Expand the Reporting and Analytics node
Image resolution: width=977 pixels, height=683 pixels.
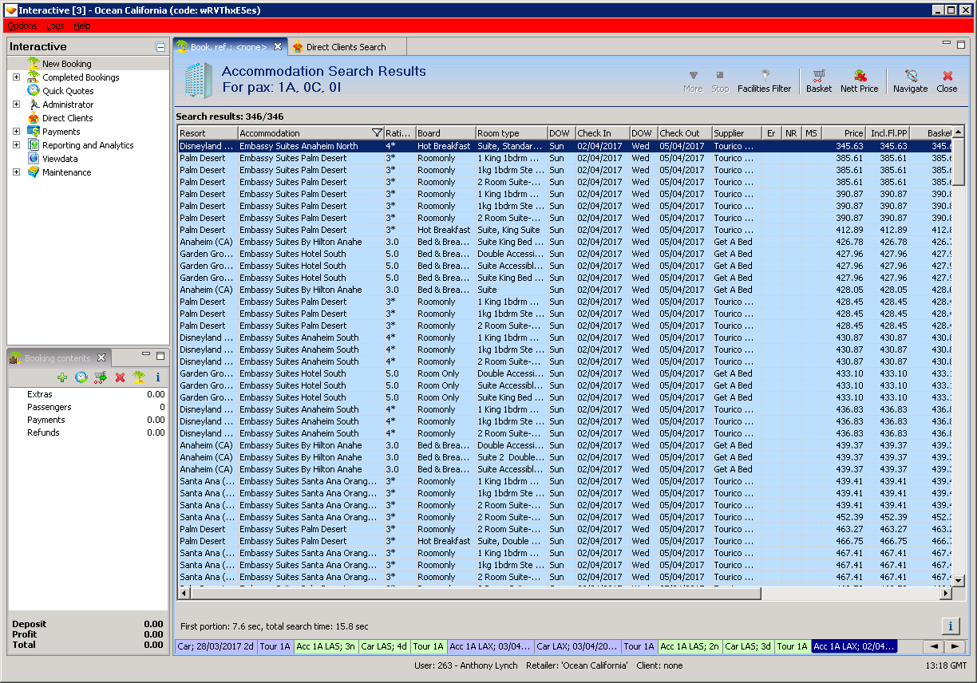coord(17,145)
